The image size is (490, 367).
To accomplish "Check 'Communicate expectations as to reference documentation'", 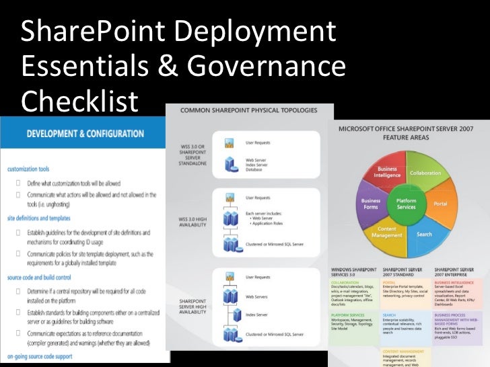I will click(18, 333).
